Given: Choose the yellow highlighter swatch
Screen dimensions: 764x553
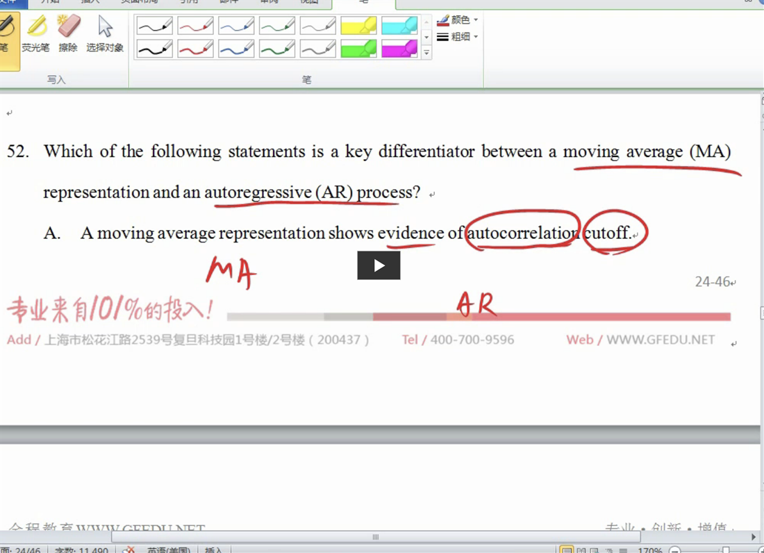Looking at the screenshot, I should coord(358,25).
